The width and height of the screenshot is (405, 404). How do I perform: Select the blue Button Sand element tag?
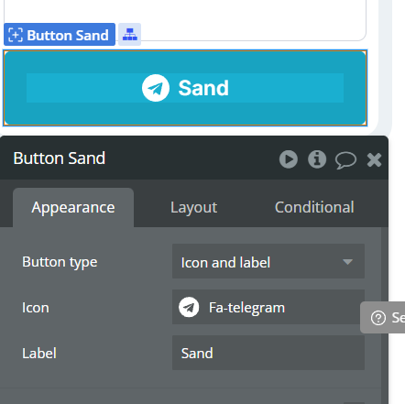coord(60,35)
